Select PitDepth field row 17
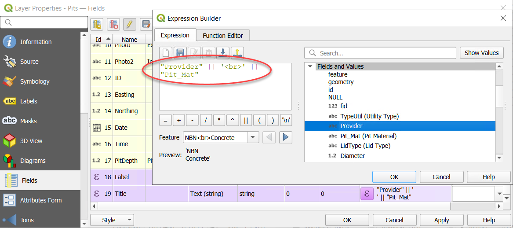 coord(121,161)
